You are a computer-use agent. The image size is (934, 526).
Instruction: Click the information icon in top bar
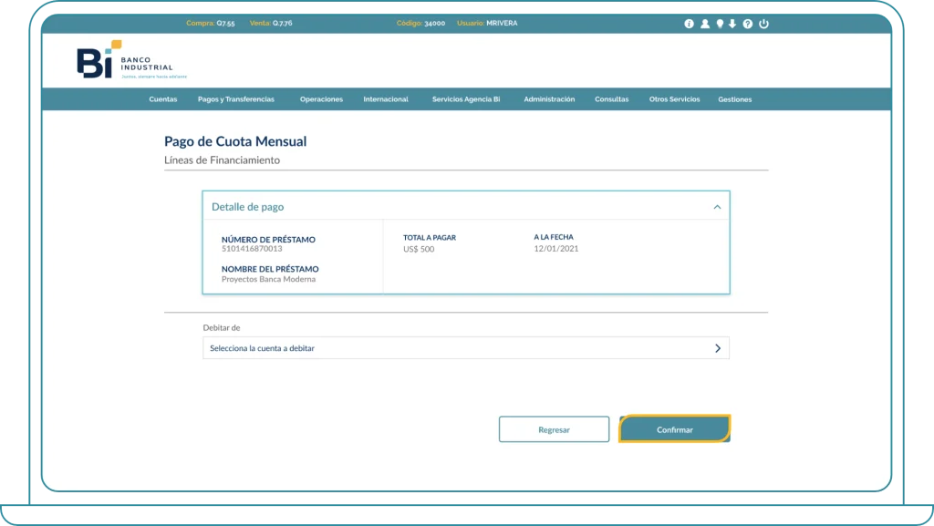point(690,24)
